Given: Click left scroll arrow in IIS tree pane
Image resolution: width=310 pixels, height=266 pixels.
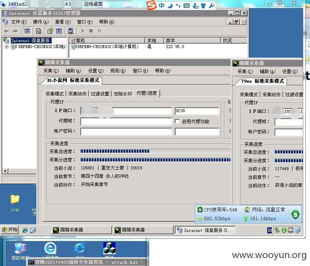Looking at the screenshot, I should coord(5,171).
